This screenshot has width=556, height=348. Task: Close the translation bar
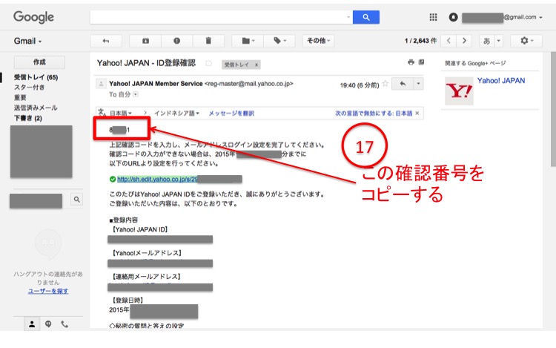pyautogui.click(x=417, y=114)
